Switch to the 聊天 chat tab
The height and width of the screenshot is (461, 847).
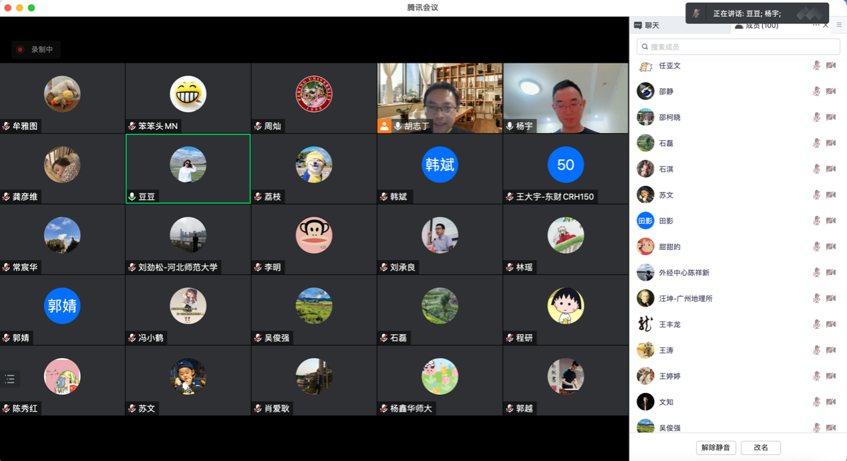click(647, 25)
